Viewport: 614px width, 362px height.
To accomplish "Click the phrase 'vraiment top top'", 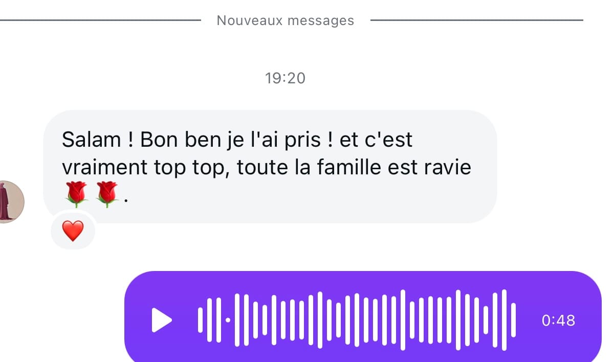I will pos(142,168).
